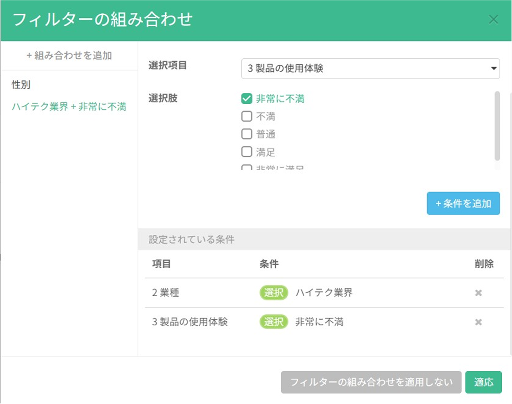Click + 組み合わせを追加

(x=69, y=56)
